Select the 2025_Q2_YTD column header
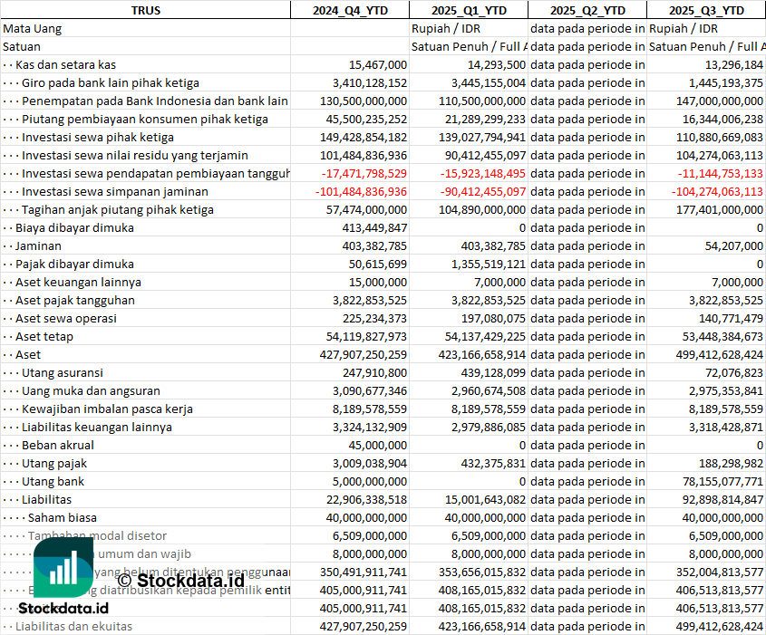The width and height of the screenshot is (766, 635). pos(587,10)
